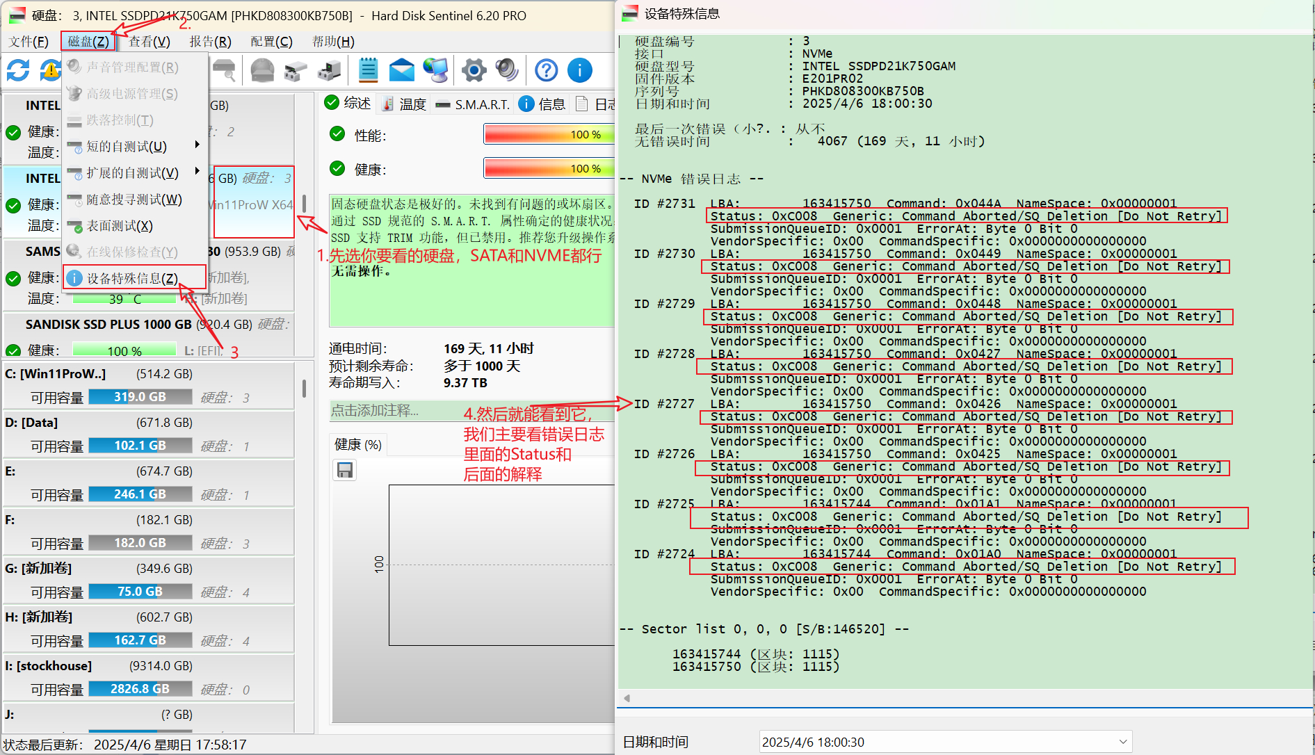Screen dimensions: 1315x755
Task: Open the report notepad toolbar icon
Action: (368, 70)
